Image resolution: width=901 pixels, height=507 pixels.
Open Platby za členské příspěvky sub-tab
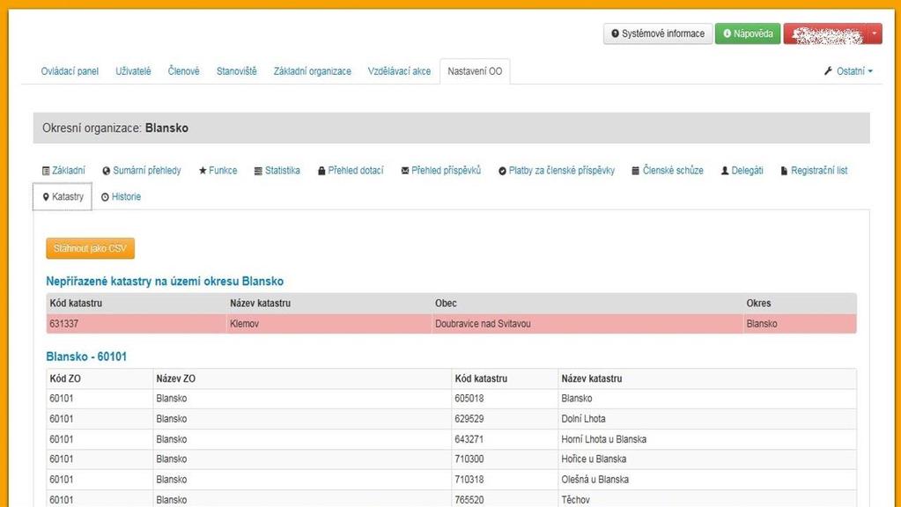tap(557, 171)
